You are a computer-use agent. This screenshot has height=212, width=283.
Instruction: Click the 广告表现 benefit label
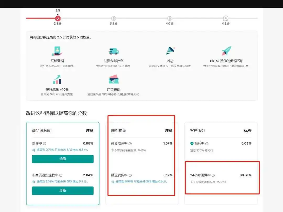point(113,89)
